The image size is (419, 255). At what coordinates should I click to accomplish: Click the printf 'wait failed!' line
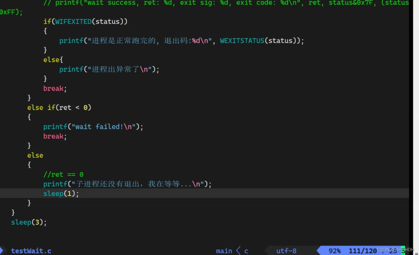tap(93, 127)
